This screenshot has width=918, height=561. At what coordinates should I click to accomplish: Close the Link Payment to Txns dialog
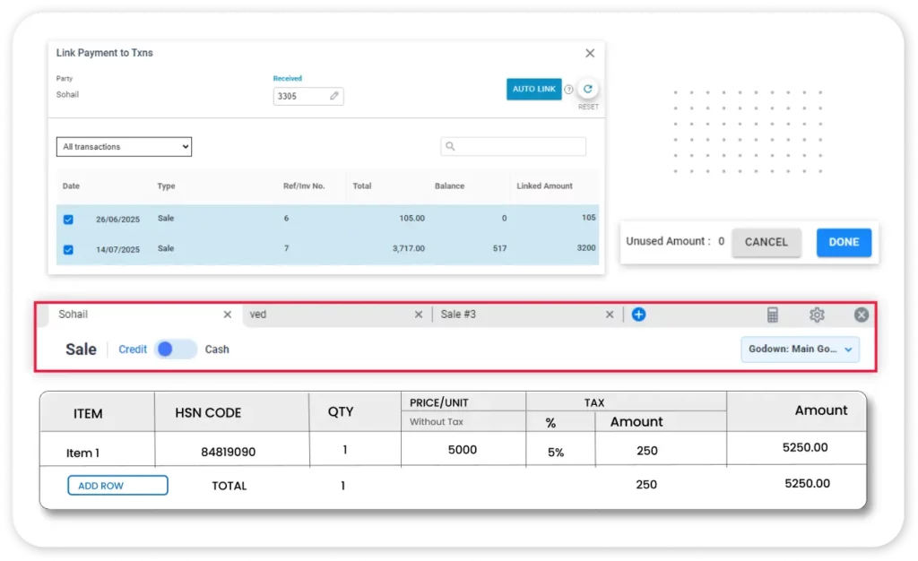[x=590, y=54]
